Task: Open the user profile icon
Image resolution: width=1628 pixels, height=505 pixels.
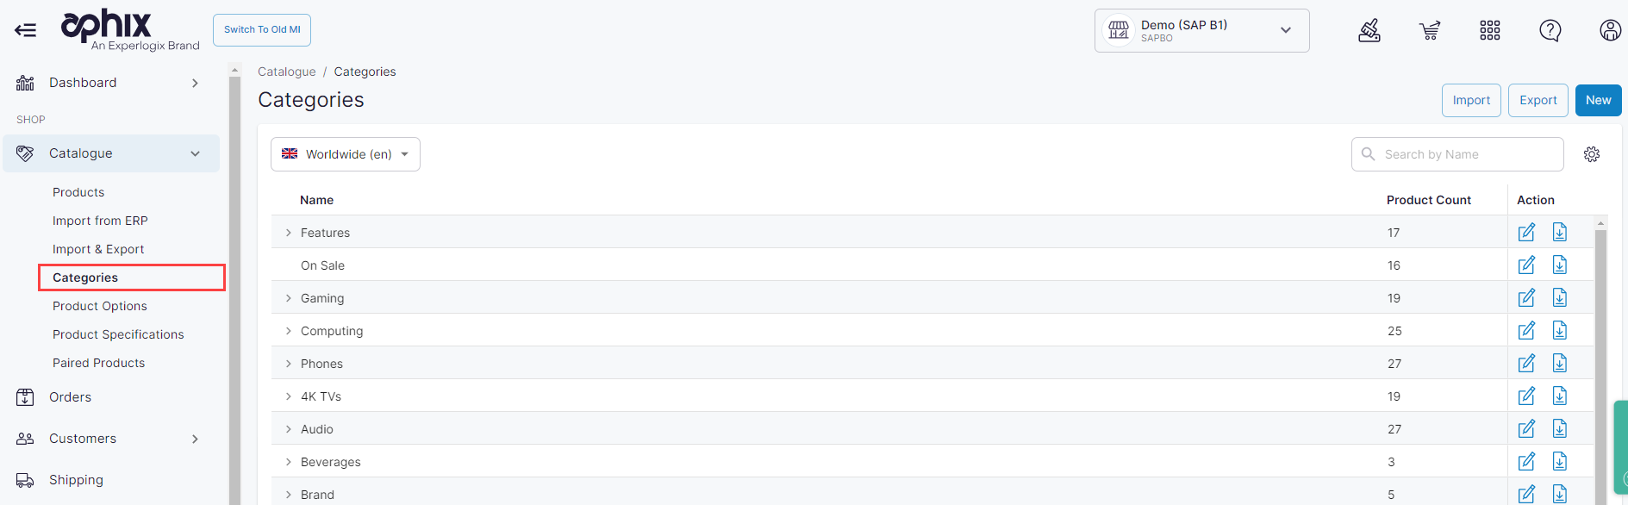Action: pos(1610,31)
